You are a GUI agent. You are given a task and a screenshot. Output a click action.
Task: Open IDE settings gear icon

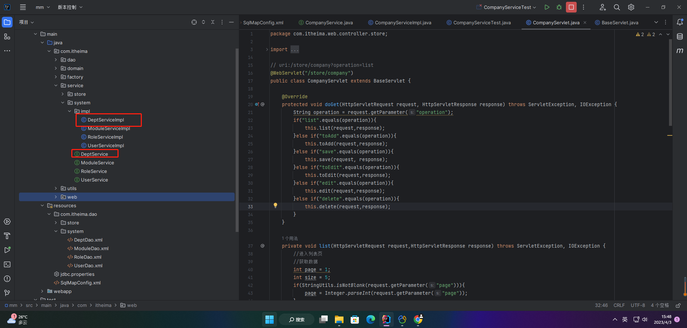coord(631,7)
